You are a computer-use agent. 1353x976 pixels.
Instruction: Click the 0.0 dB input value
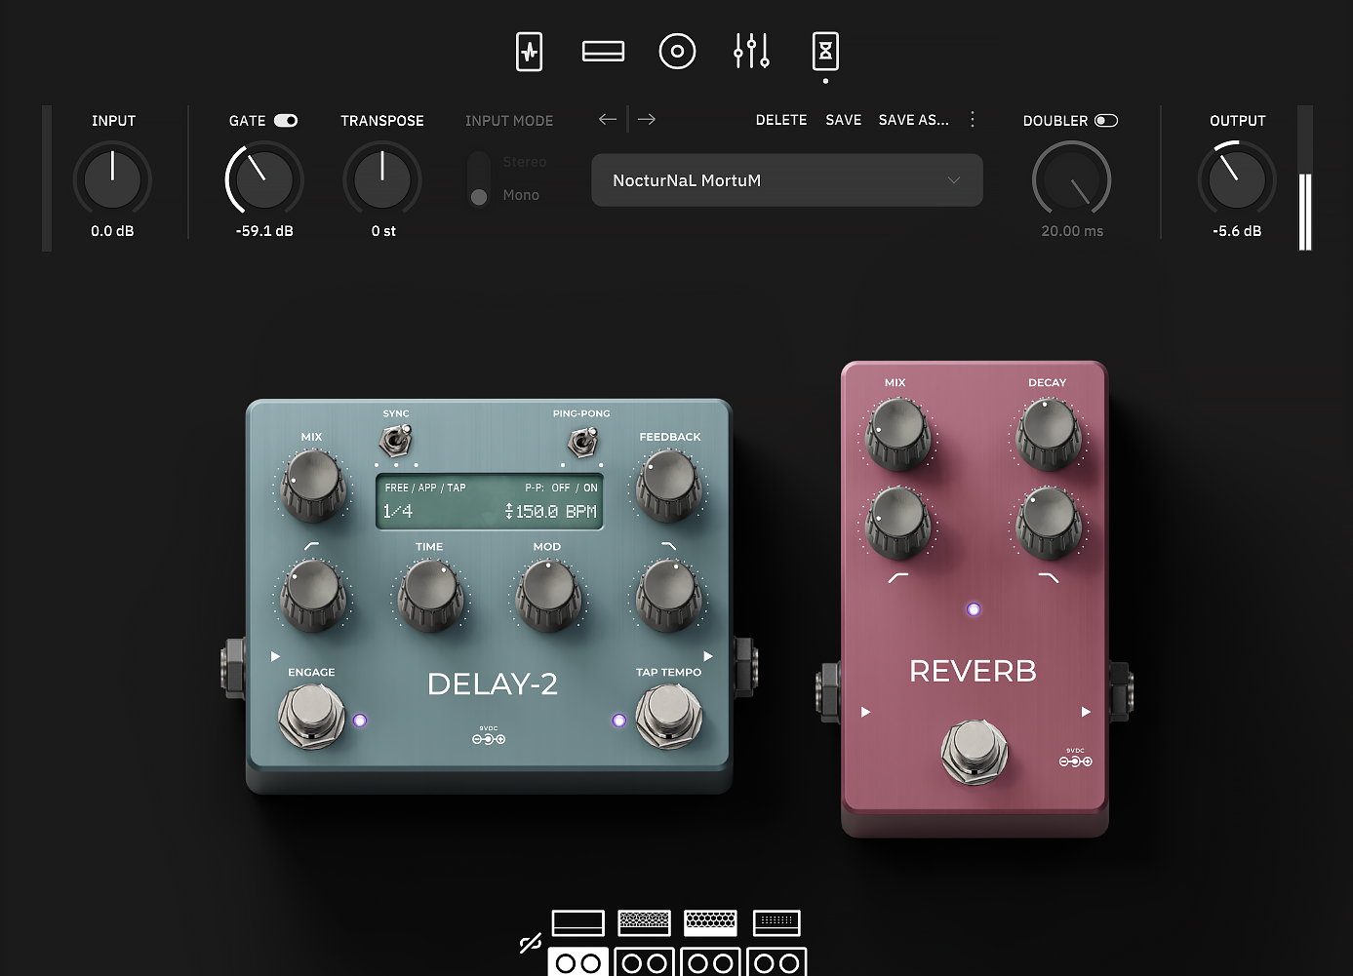(x=112, y=231)
